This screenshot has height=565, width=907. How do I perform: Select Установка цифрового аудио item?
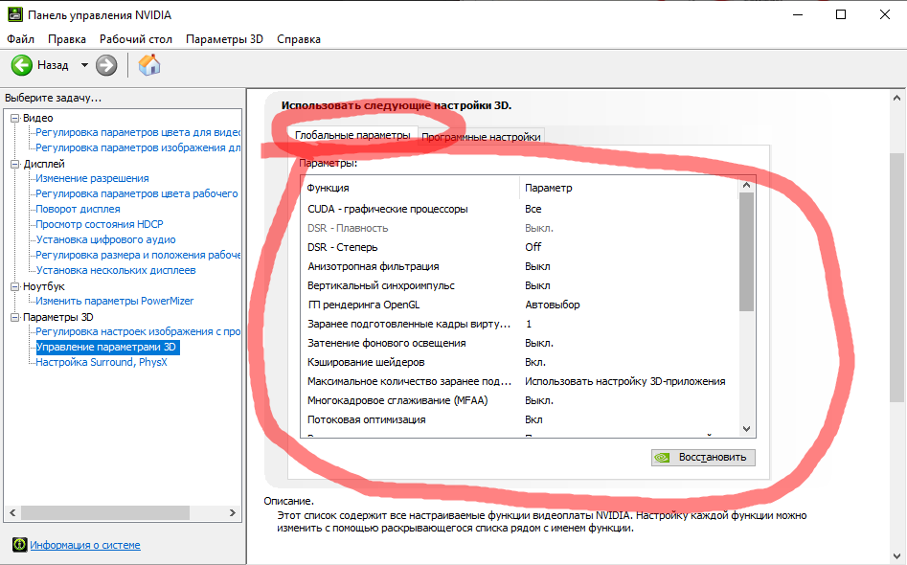point(106,239)
